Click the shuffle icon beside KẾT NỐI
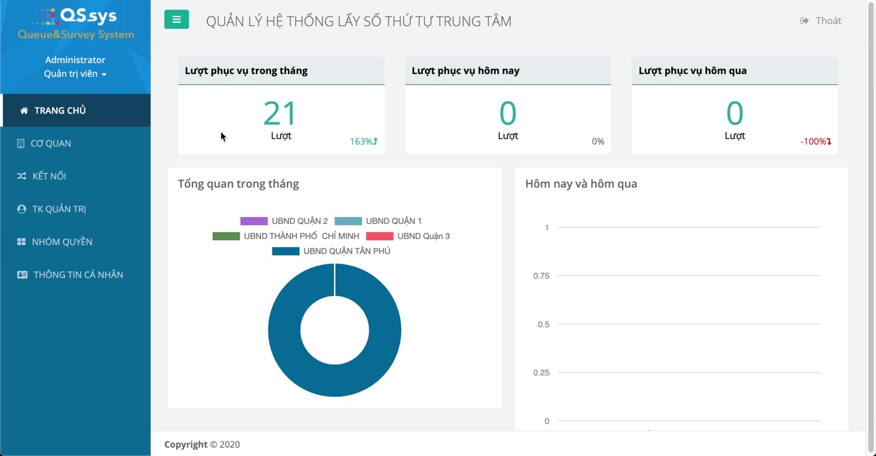Screen dimensions: 876x456 click(21, 177)
